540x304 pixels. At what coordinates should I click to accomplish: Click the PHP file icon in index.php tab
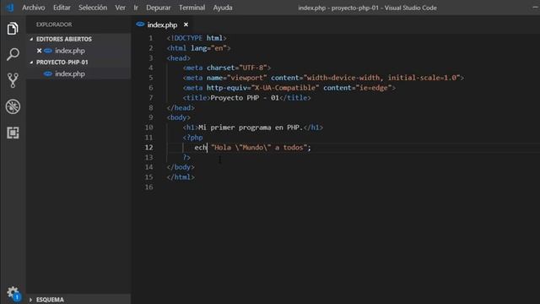(x=140, y=24)
